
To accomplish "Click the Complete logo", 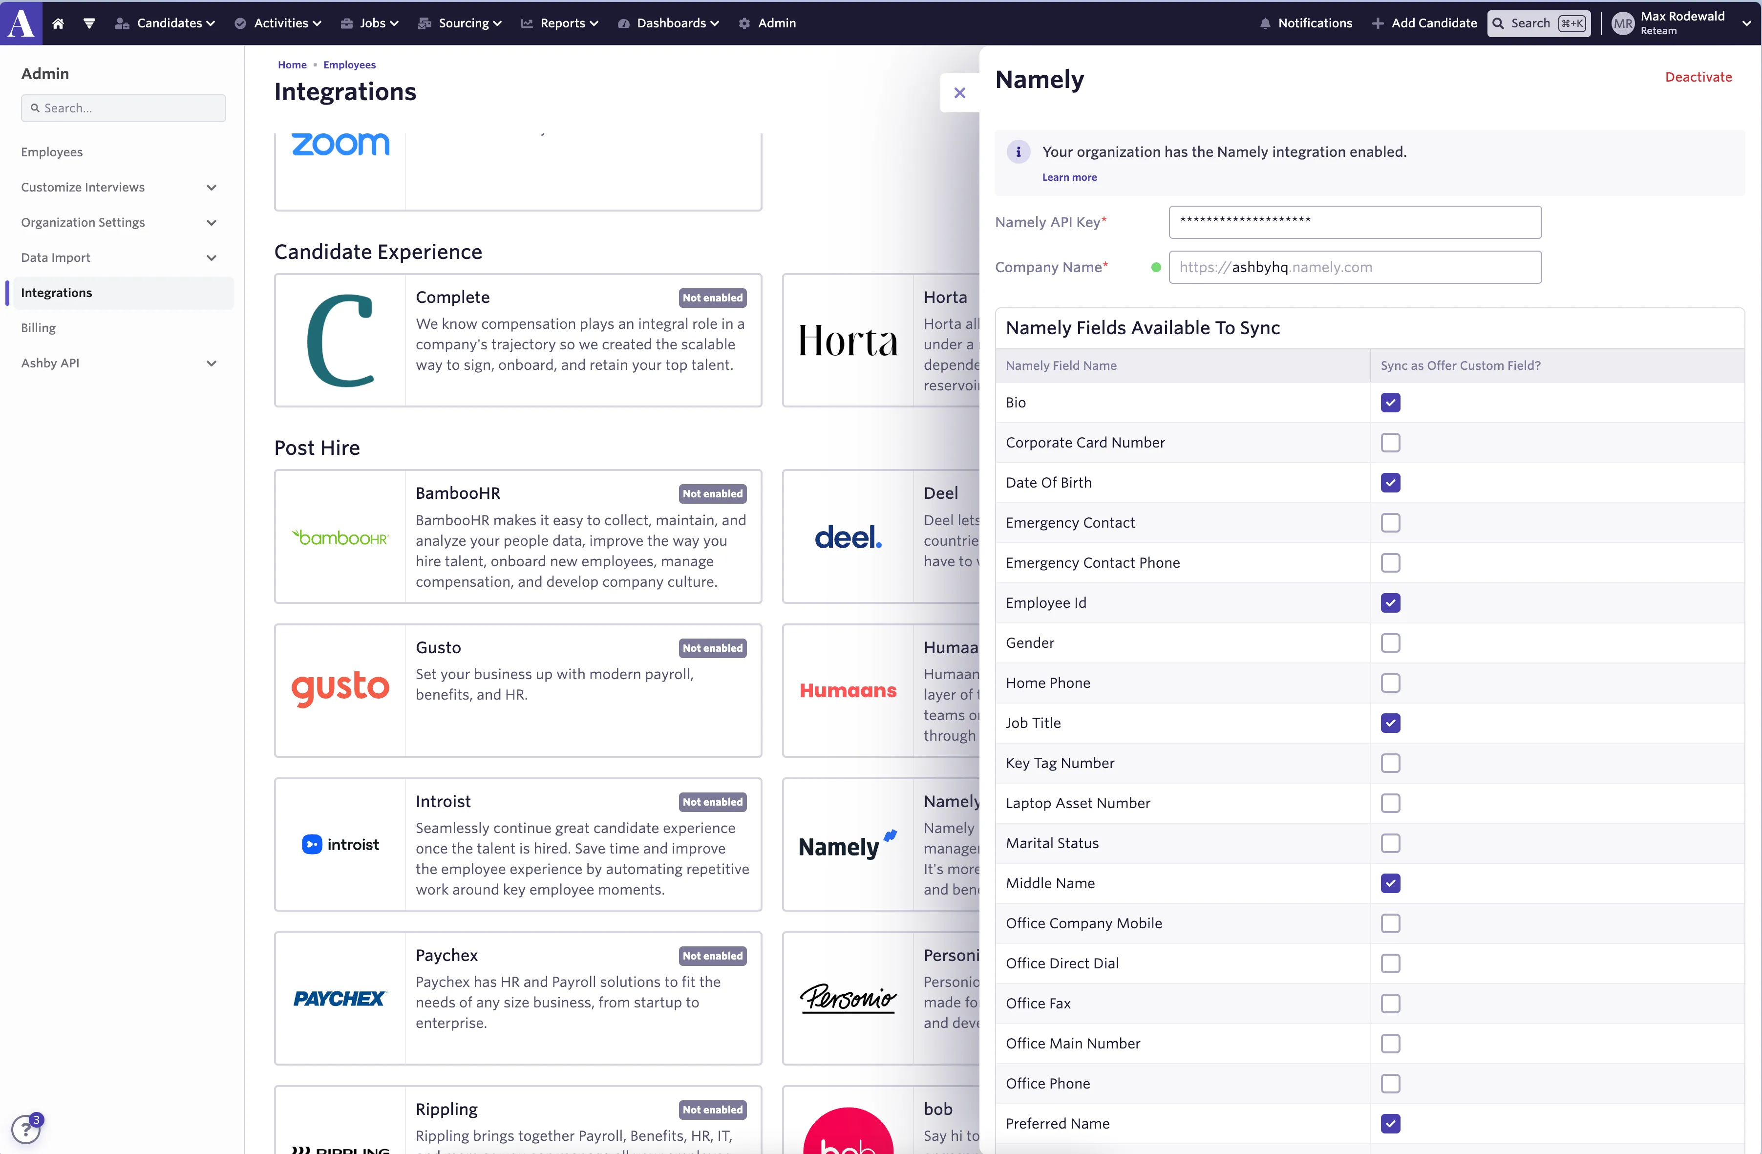I will click(340, 341).
